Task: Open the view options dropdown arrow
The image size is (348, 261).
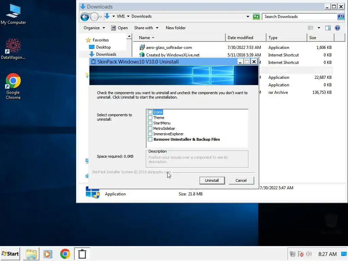Action: point(319,28)
